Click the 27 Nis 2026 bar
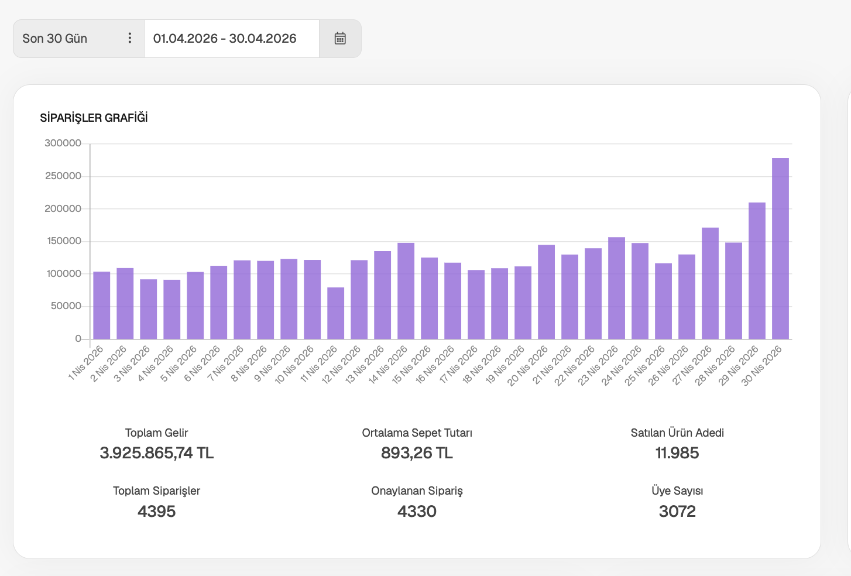This screenshot has height=576, width=851. [x=710, y=283]
